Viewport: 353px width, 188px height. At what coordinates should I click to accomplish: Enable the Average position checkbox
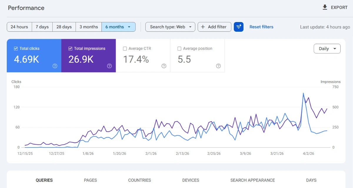(179, 48)
